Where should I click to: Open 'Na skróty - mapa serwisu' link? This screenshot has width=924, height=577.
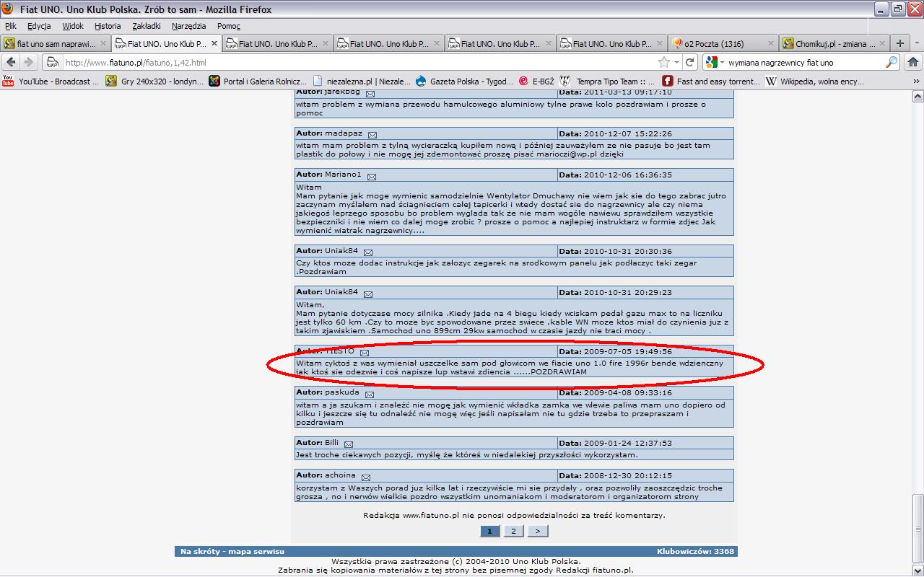pyautogui.click(x=232, y=551)
